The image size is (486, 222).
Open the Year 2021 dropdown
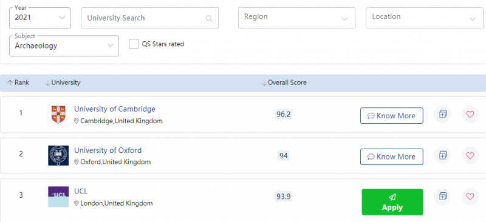[x=40, y=18]
